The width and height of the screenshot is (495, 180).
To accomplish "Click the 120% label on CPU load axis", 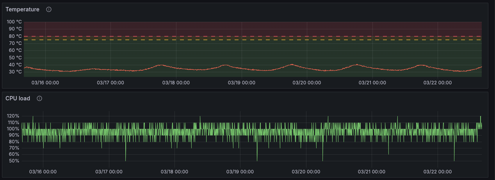I will pos(13,116).
